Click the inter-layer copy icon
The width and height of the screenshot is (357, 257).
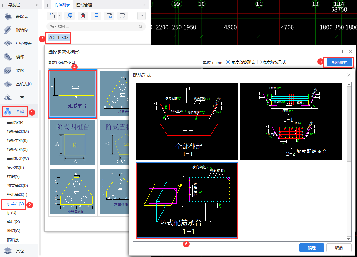96,16
